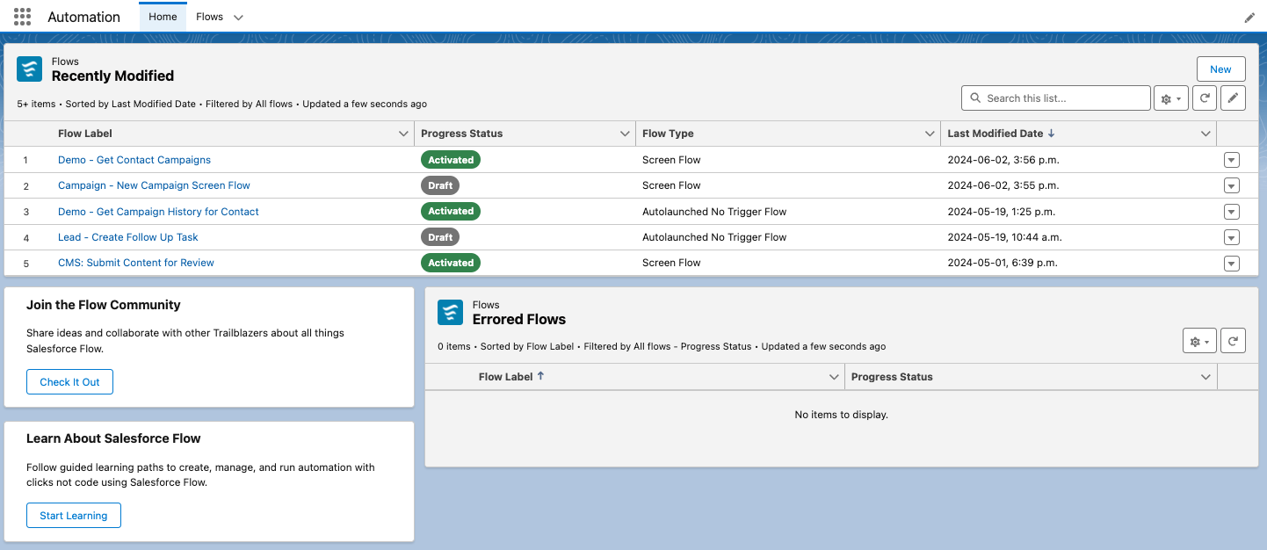Open row actions for CMS: Submit Content for Review
The image size is (1267, 550).
(1231, 263)
